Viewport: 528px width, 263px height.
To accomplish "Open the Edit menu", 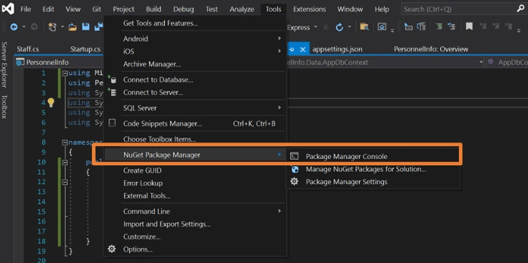I will pyautogui.click(x=48, y=9).
